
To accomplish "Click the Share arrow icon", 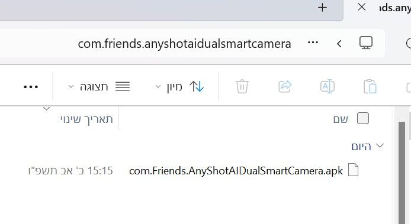I will (285, 86).
